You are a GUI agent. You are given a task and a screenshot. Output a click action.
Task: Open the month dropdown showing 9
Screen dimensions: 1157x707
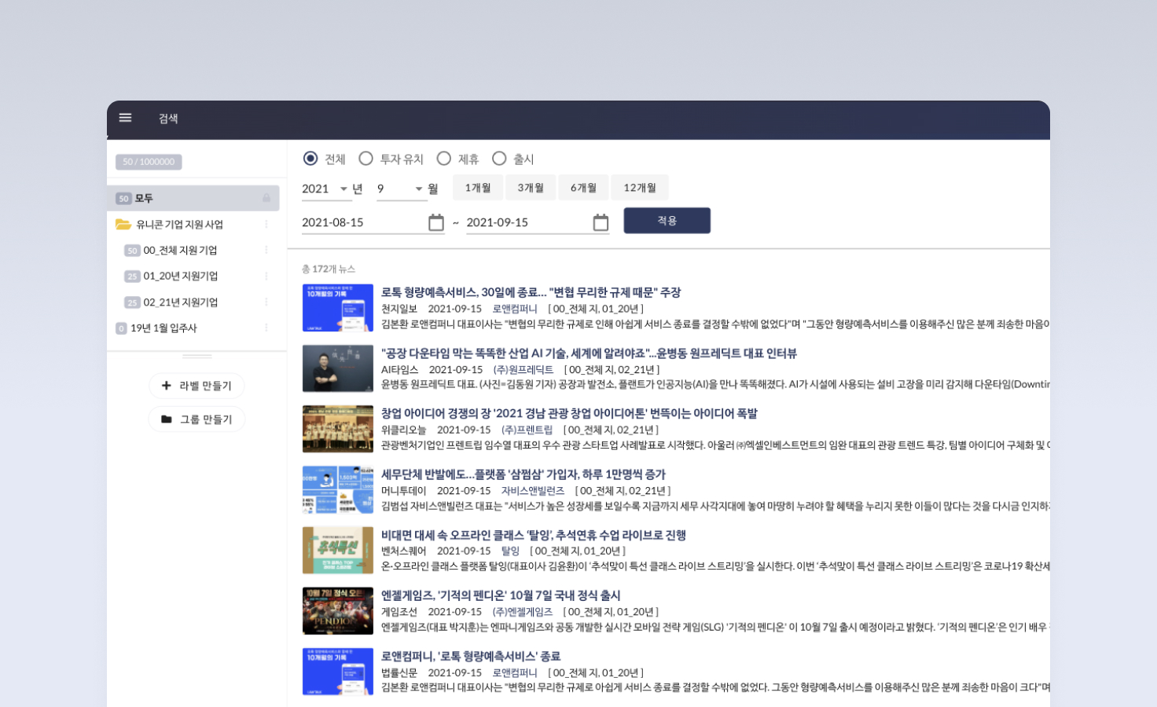point(401,189)
